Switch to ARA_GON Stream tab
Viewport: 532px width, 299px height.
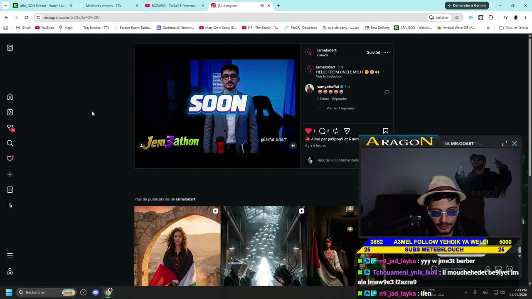42,6
